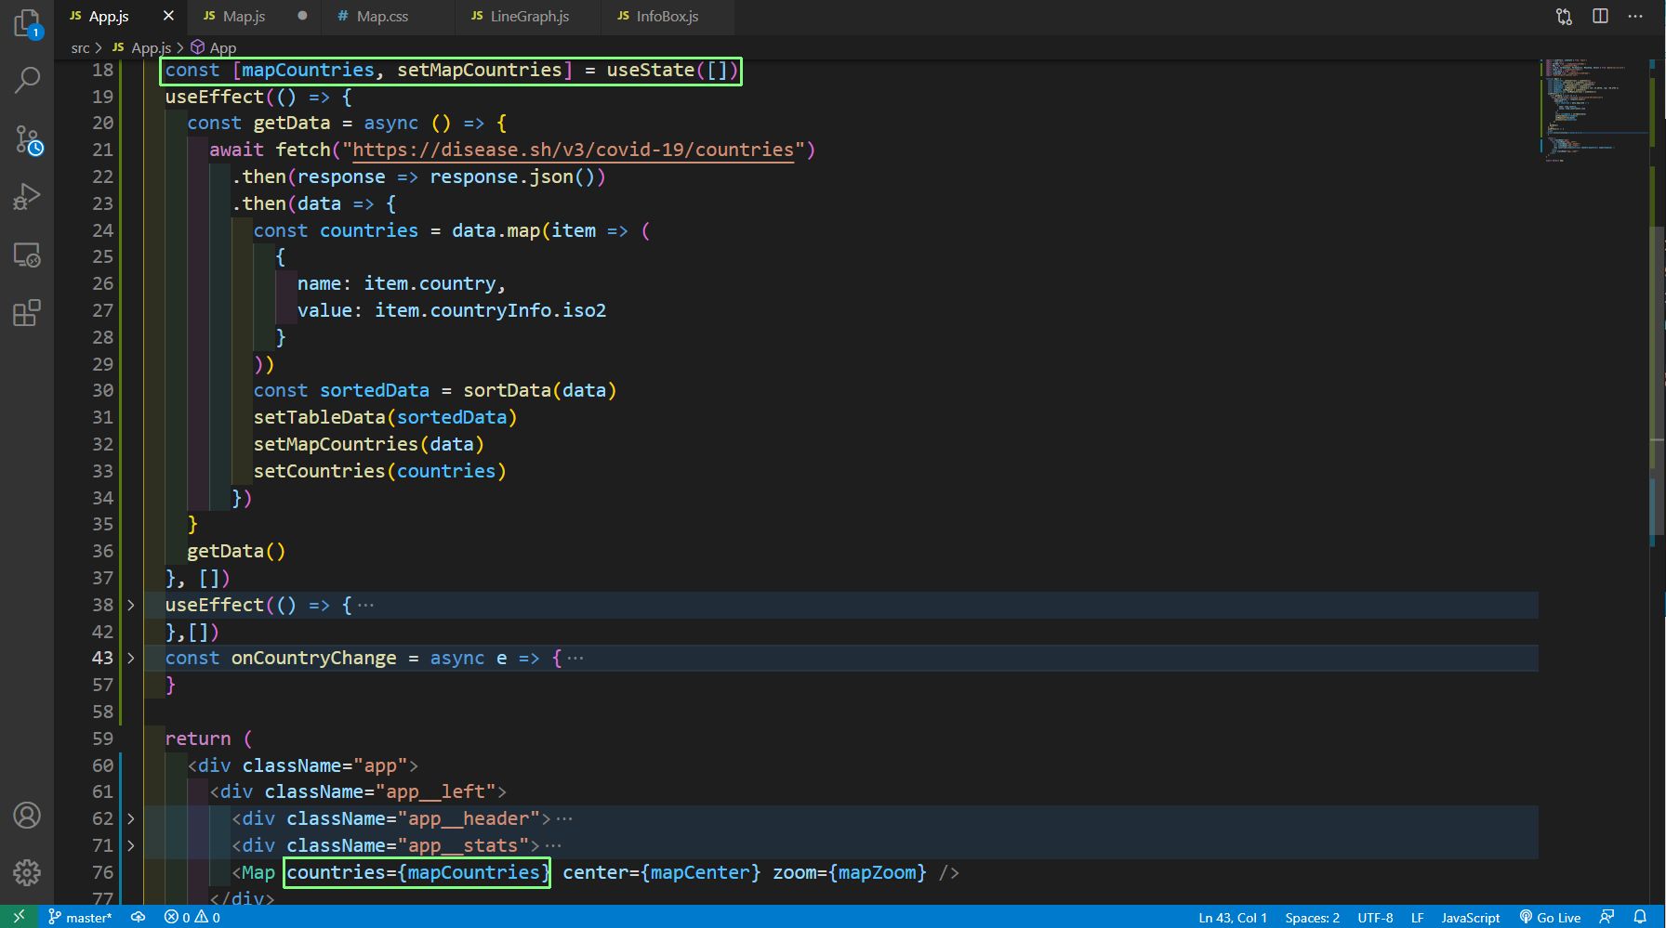Close the App.js tab

click(168, 16)
